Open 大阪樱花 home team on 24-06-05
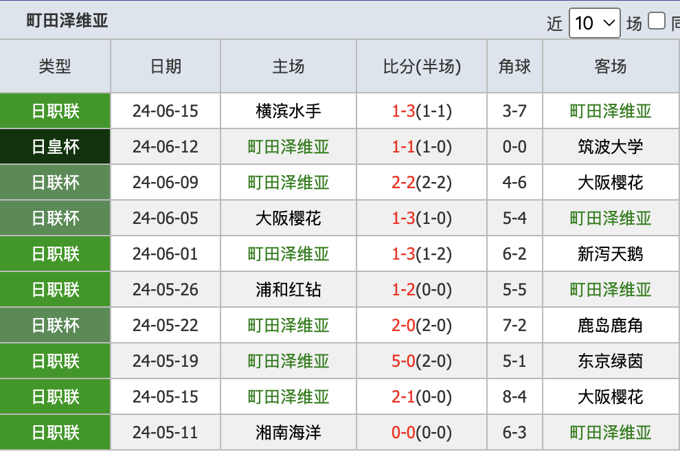 pyautogui.click(x=288, y=218)
